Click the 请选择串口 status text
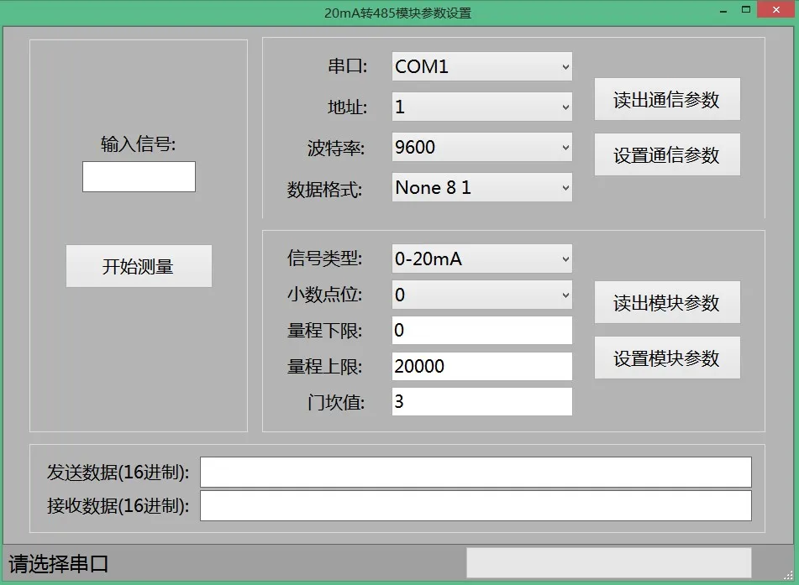799x585 pixels. click(x=59, y=564)
